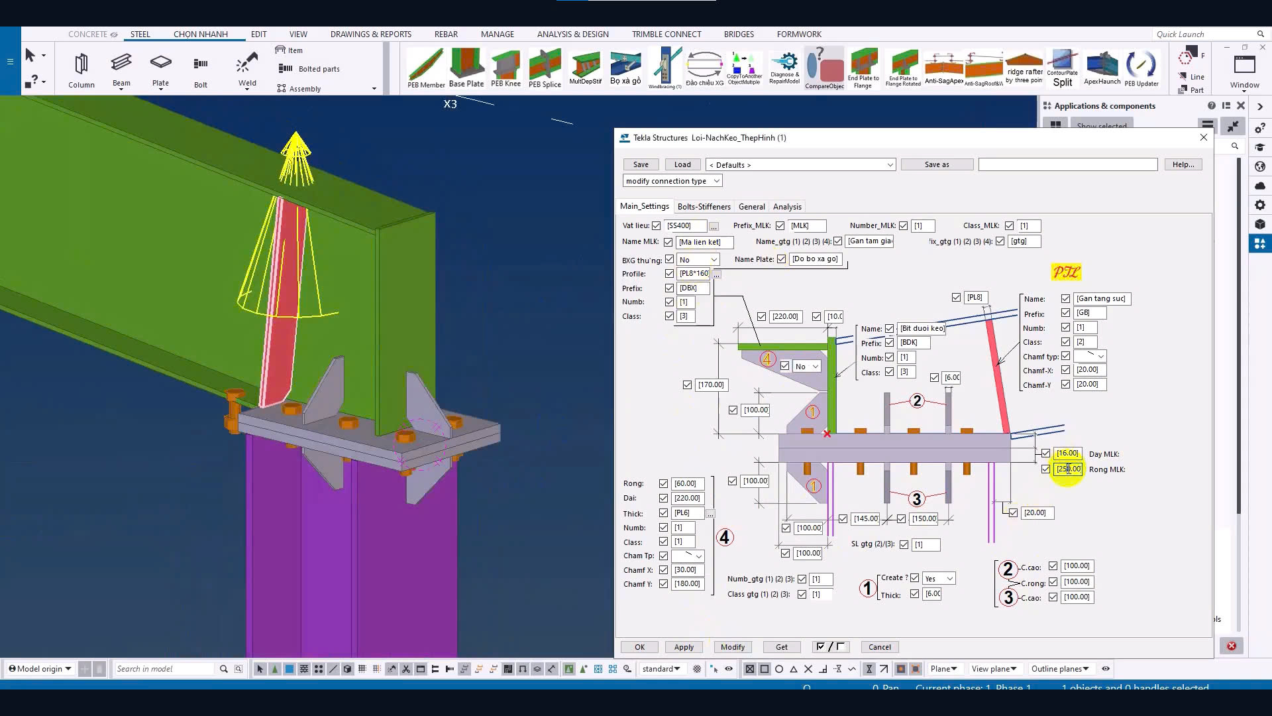The height and width of the screenshot is (716, 1272).
Task: Open the Đảo chiều XG tool
Action: (x=705, y=68)
